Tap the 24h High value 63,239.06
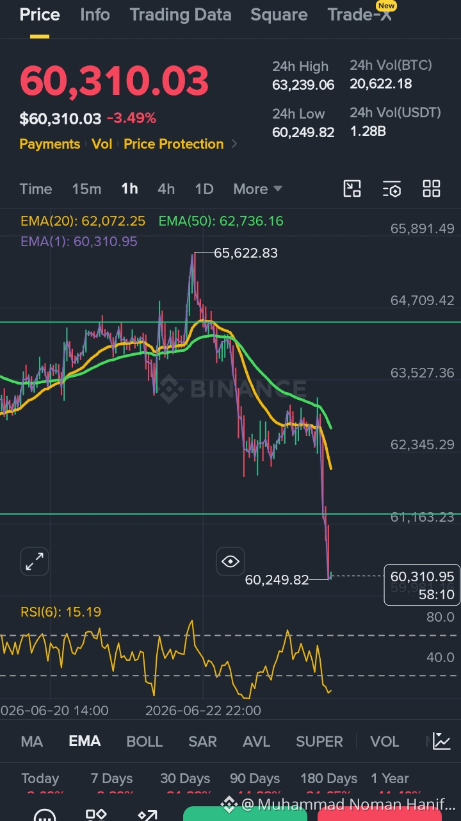This screenshot has width=461, height=821. coord(303,85)
